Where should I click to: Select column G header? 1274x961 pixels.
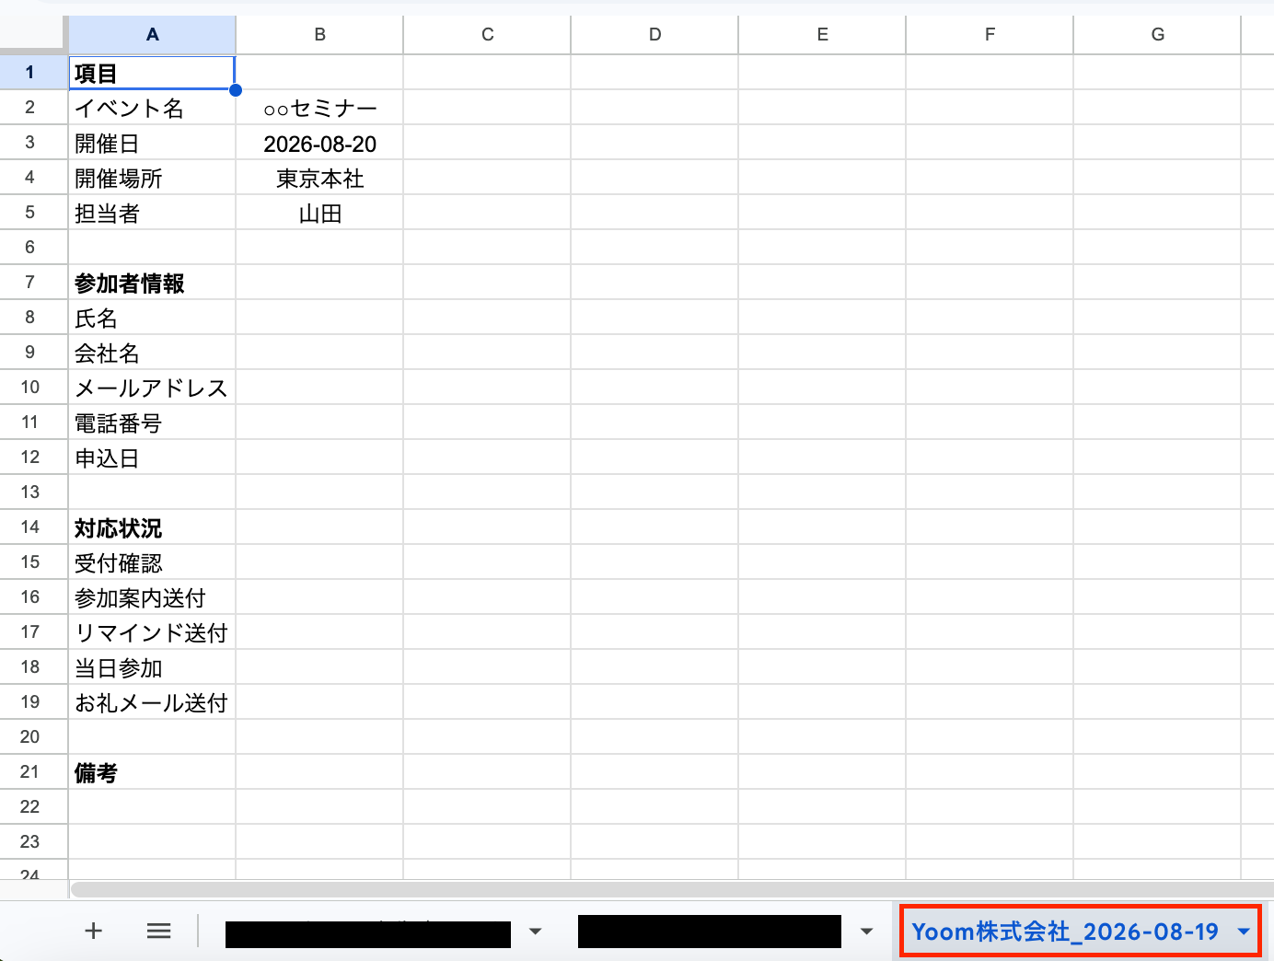[1157, 35]
